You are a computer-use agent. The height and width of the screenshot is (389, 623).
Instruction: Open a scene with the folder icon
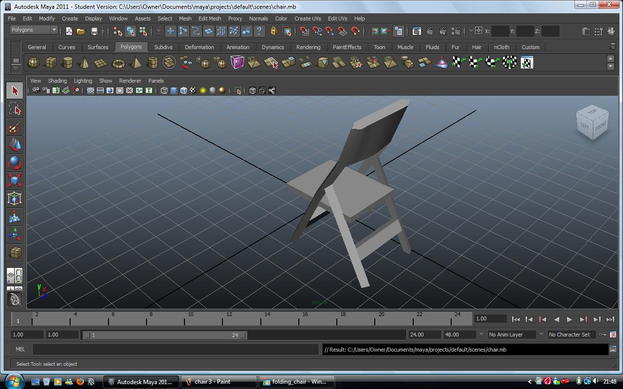point(81,31)
